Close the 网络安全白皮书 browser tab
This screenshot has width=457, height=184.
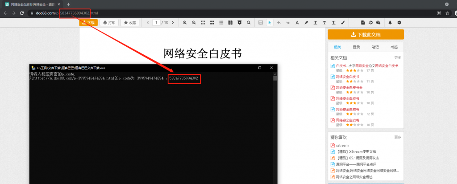[x=59, y=4]
